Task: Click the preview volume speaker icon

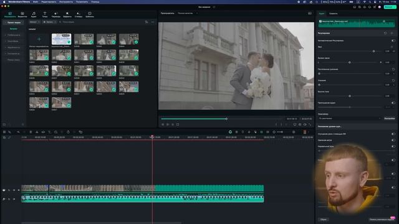Action: coord(305,124)
